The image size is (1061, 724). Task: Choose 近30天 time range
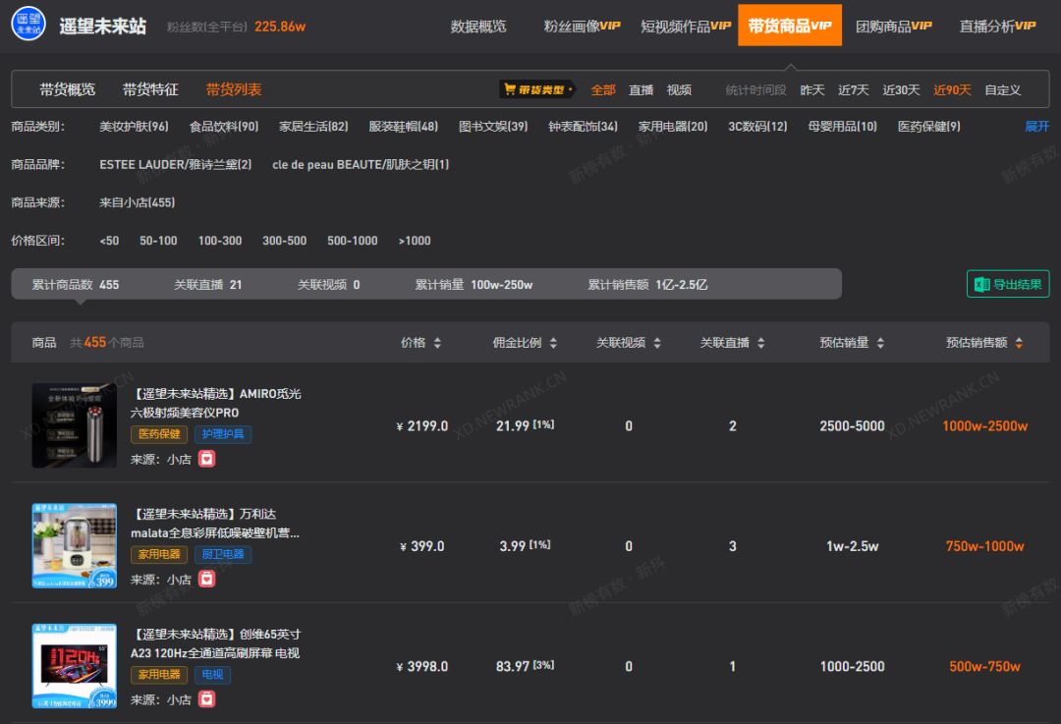[901, 90]
